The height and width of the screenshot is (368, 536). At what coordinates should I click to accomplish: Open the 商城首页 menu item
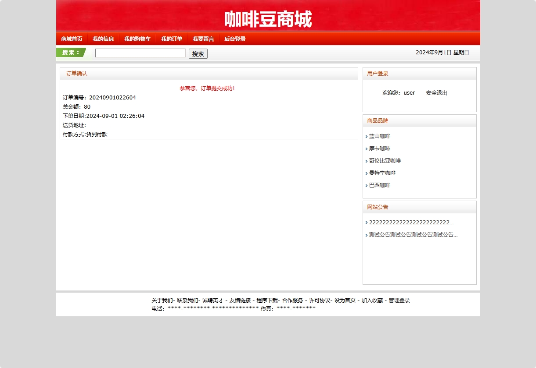[72, 39]
